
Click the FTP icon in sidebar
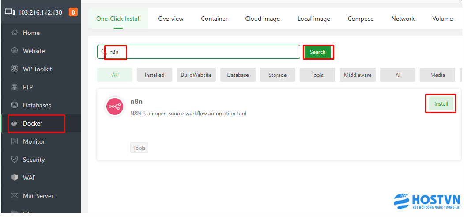(x=14, y=87)
